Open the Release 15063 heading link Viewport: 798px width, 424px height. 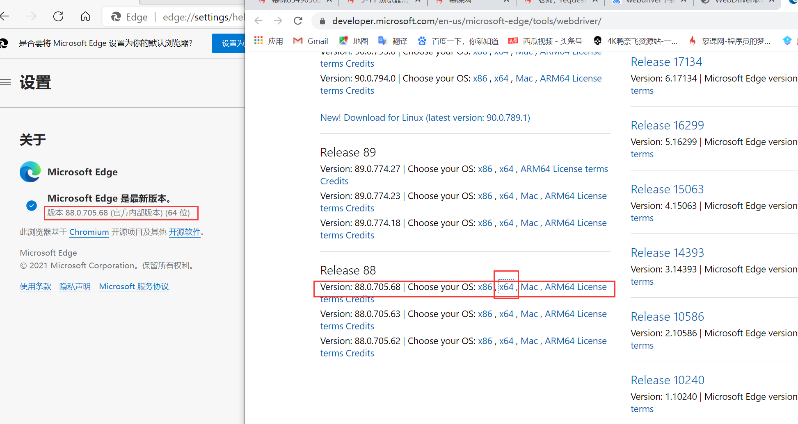pyautogui.click(x=667, y=189)
